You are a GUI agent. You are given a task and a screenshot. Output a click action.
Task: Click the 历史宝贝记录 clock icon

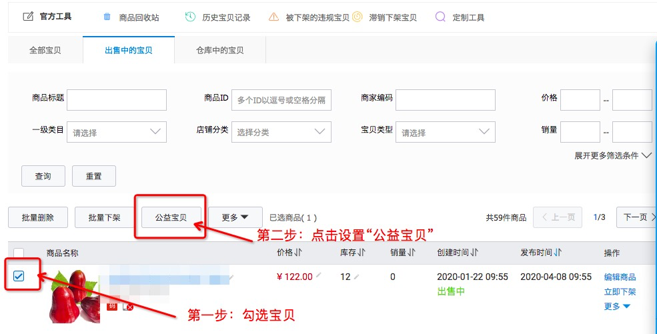click(x=190, y=17)
